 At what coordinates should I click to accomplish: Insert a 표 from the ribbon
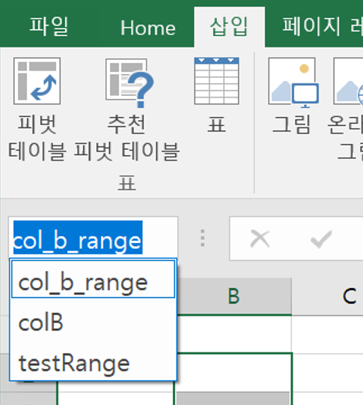[216, 95]
